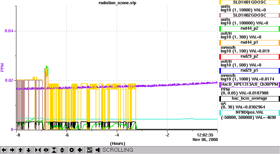
Task: Click the 0.02 y-axis tick value
Action: [9, 80]
